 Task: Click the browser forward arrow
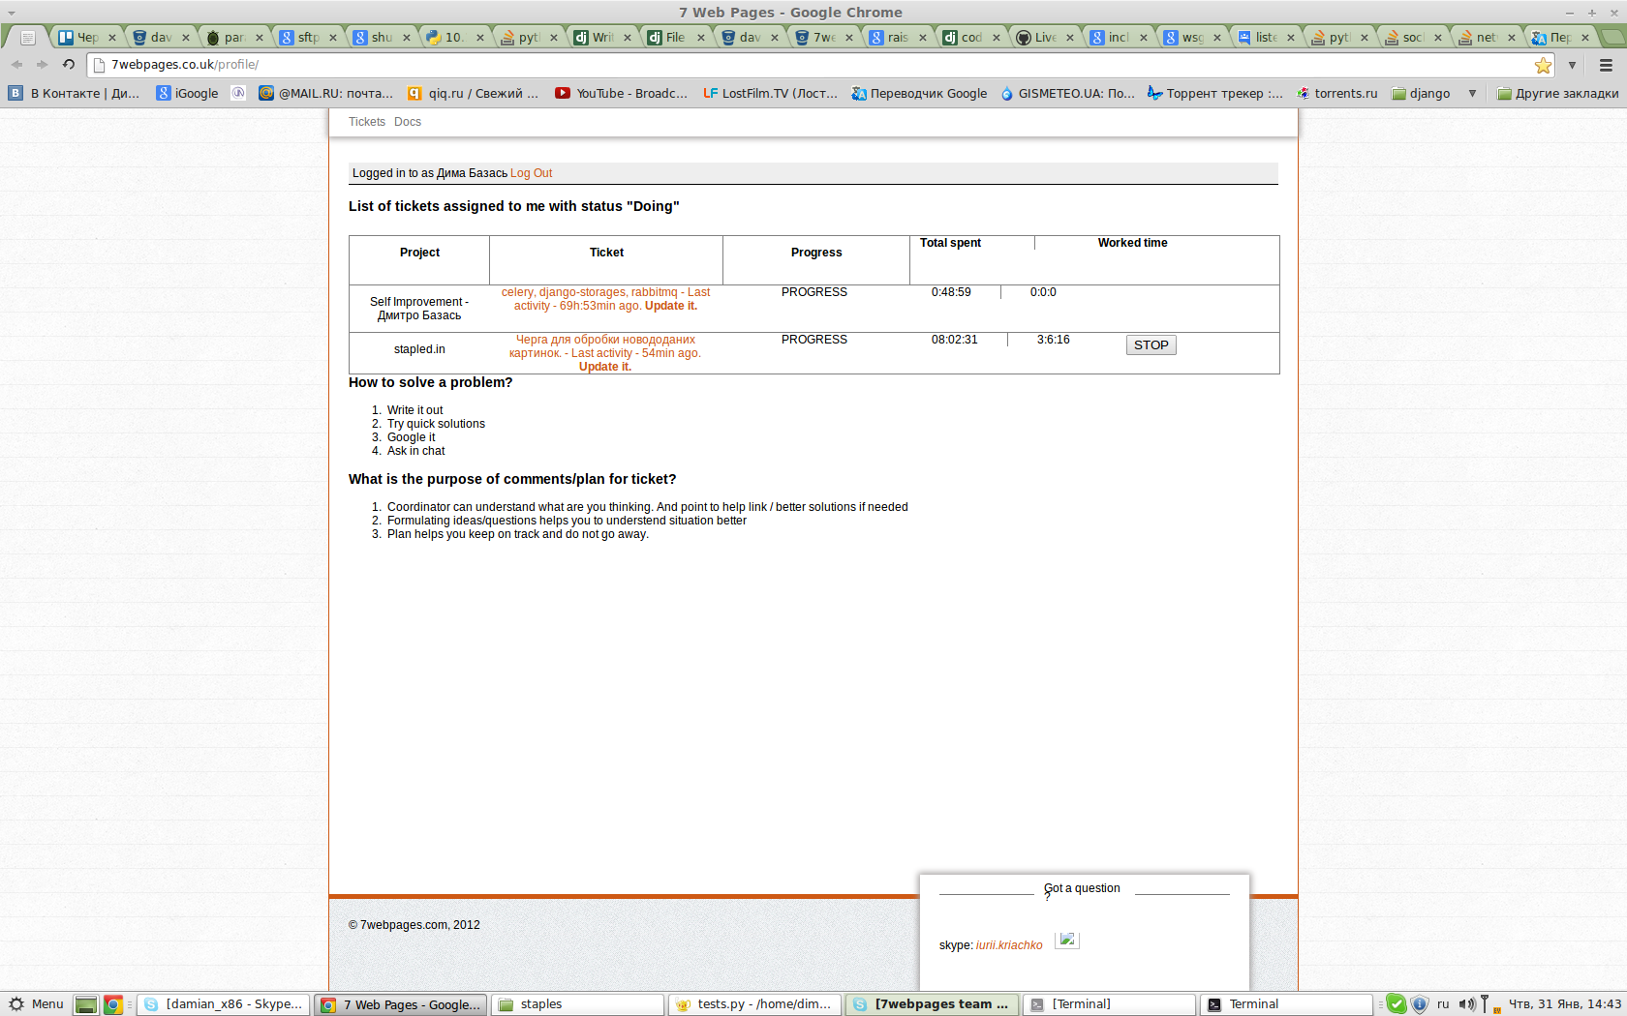42,64
